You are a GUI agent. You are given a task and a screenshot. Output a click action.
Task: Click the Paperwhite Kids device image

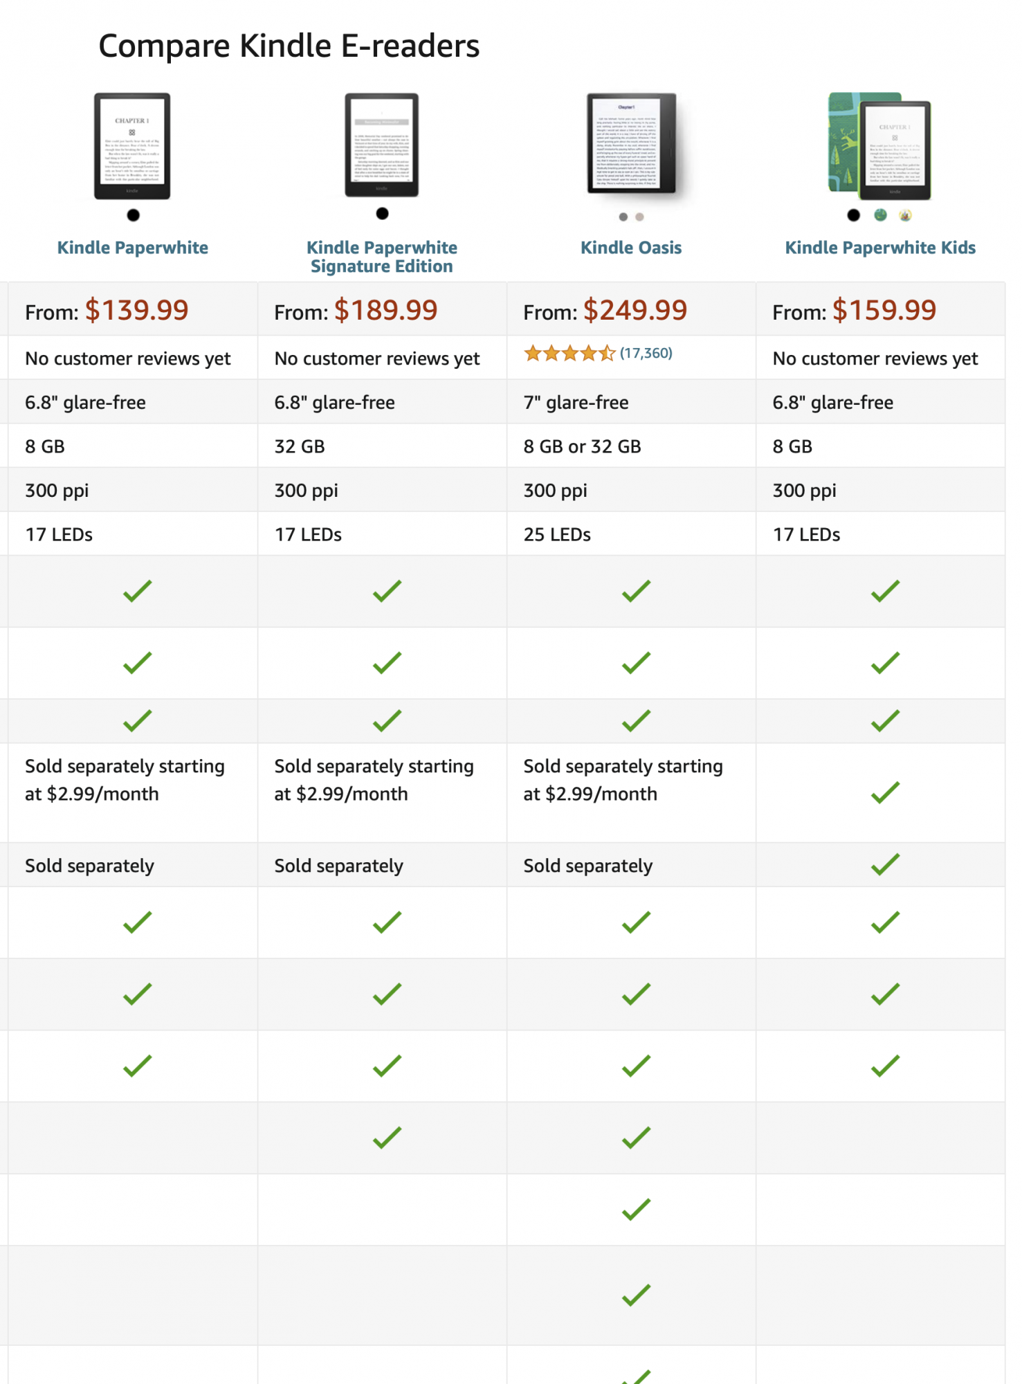point(880,146)
